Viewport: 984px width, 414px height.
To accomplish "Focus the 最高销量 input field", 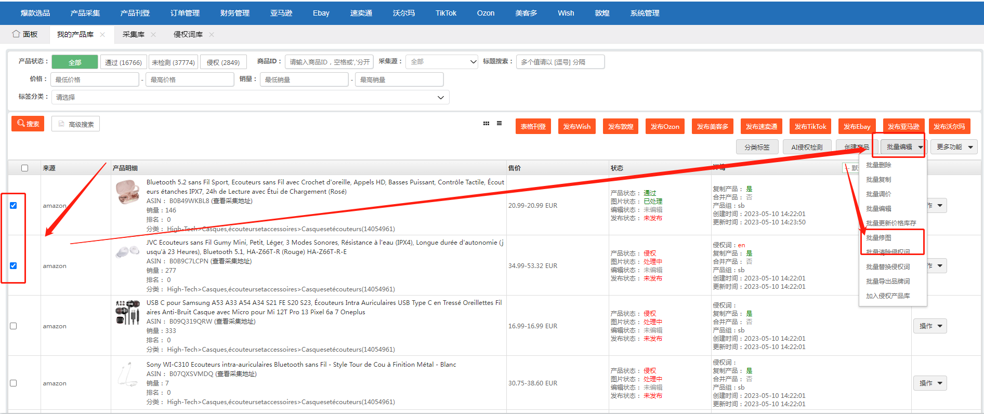I will click(399, 79).
